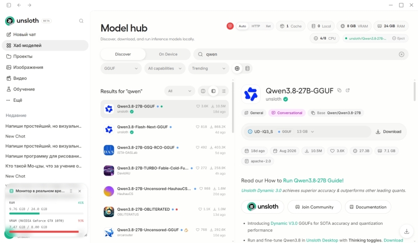Click the red round stop icon

[x=230, y=26]
